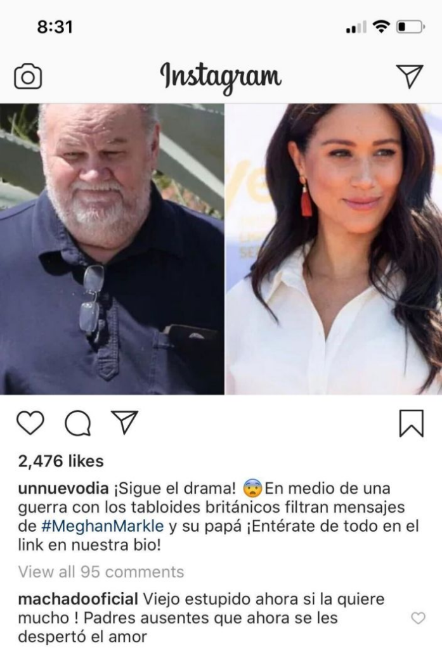Like the post with heart icon

[x=30, y=423]
